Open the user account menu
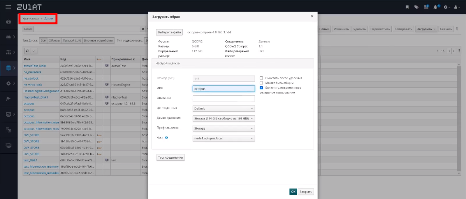466x199 pixels. [457, 7]
